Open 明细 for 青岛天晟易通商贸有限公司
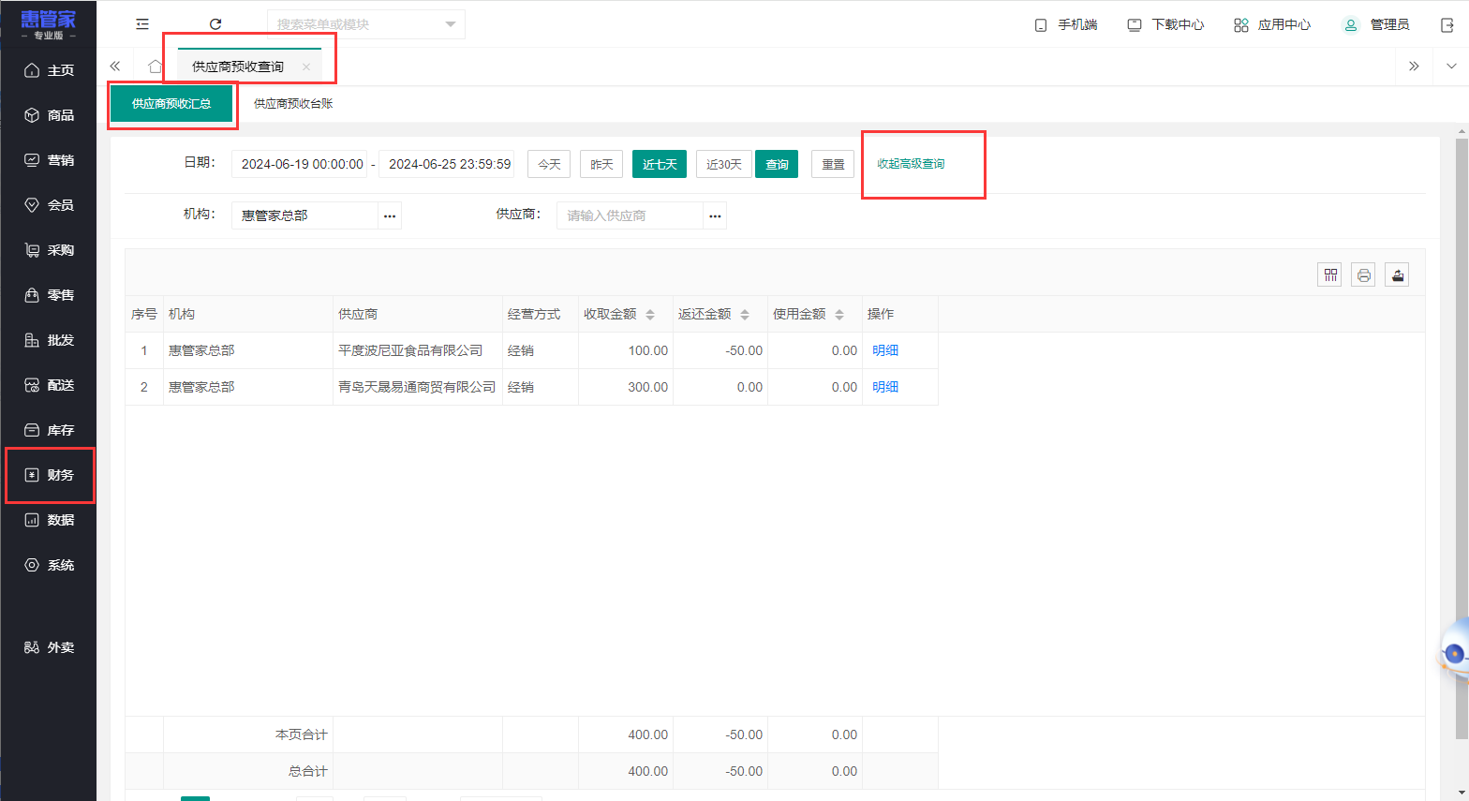Image resolution: width=1469 pixels, height=801 pixels. (885, 387)
